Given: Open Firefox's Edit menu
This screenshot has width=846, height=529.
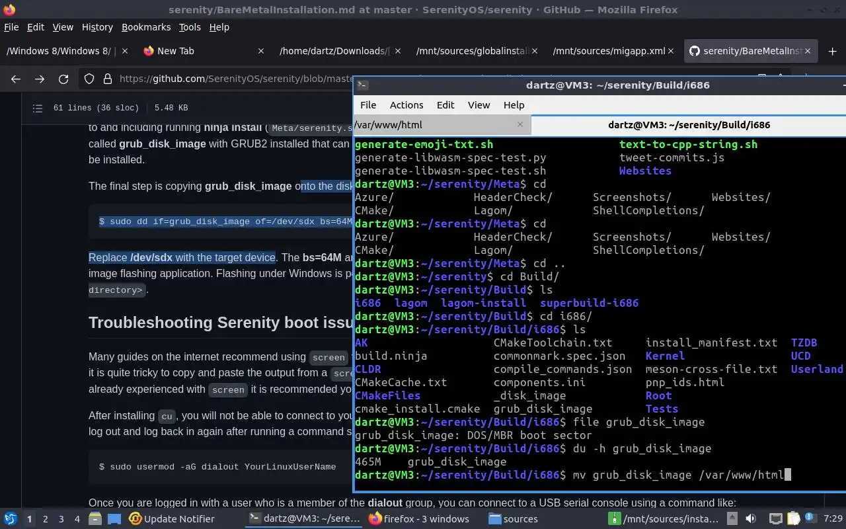Looking at the screenshot, I should [36, 27].
